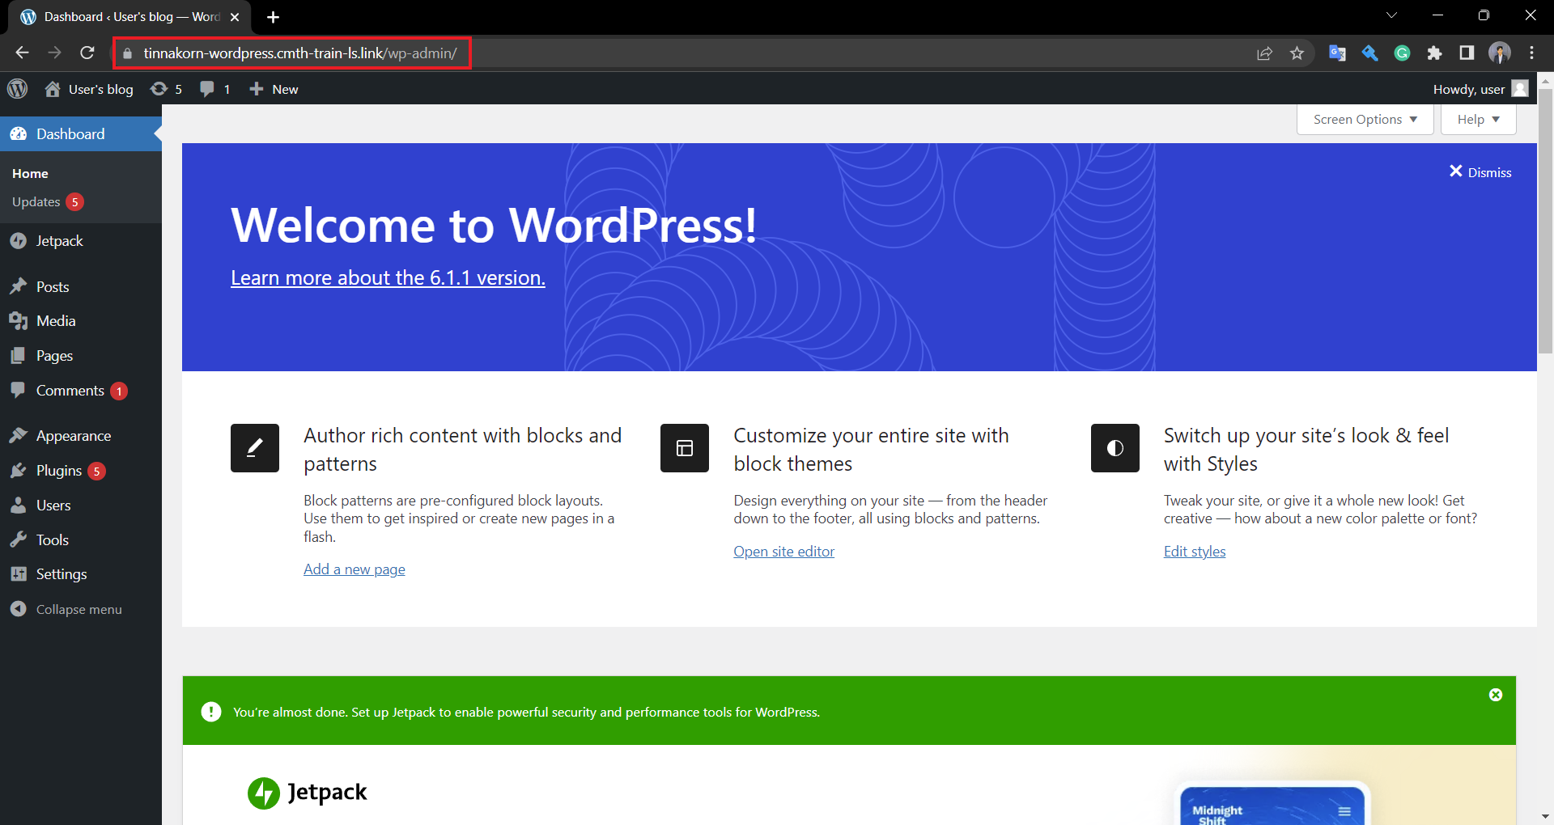Open the WordPress logo menu
1554x825 pixels.
click(18, 89)
